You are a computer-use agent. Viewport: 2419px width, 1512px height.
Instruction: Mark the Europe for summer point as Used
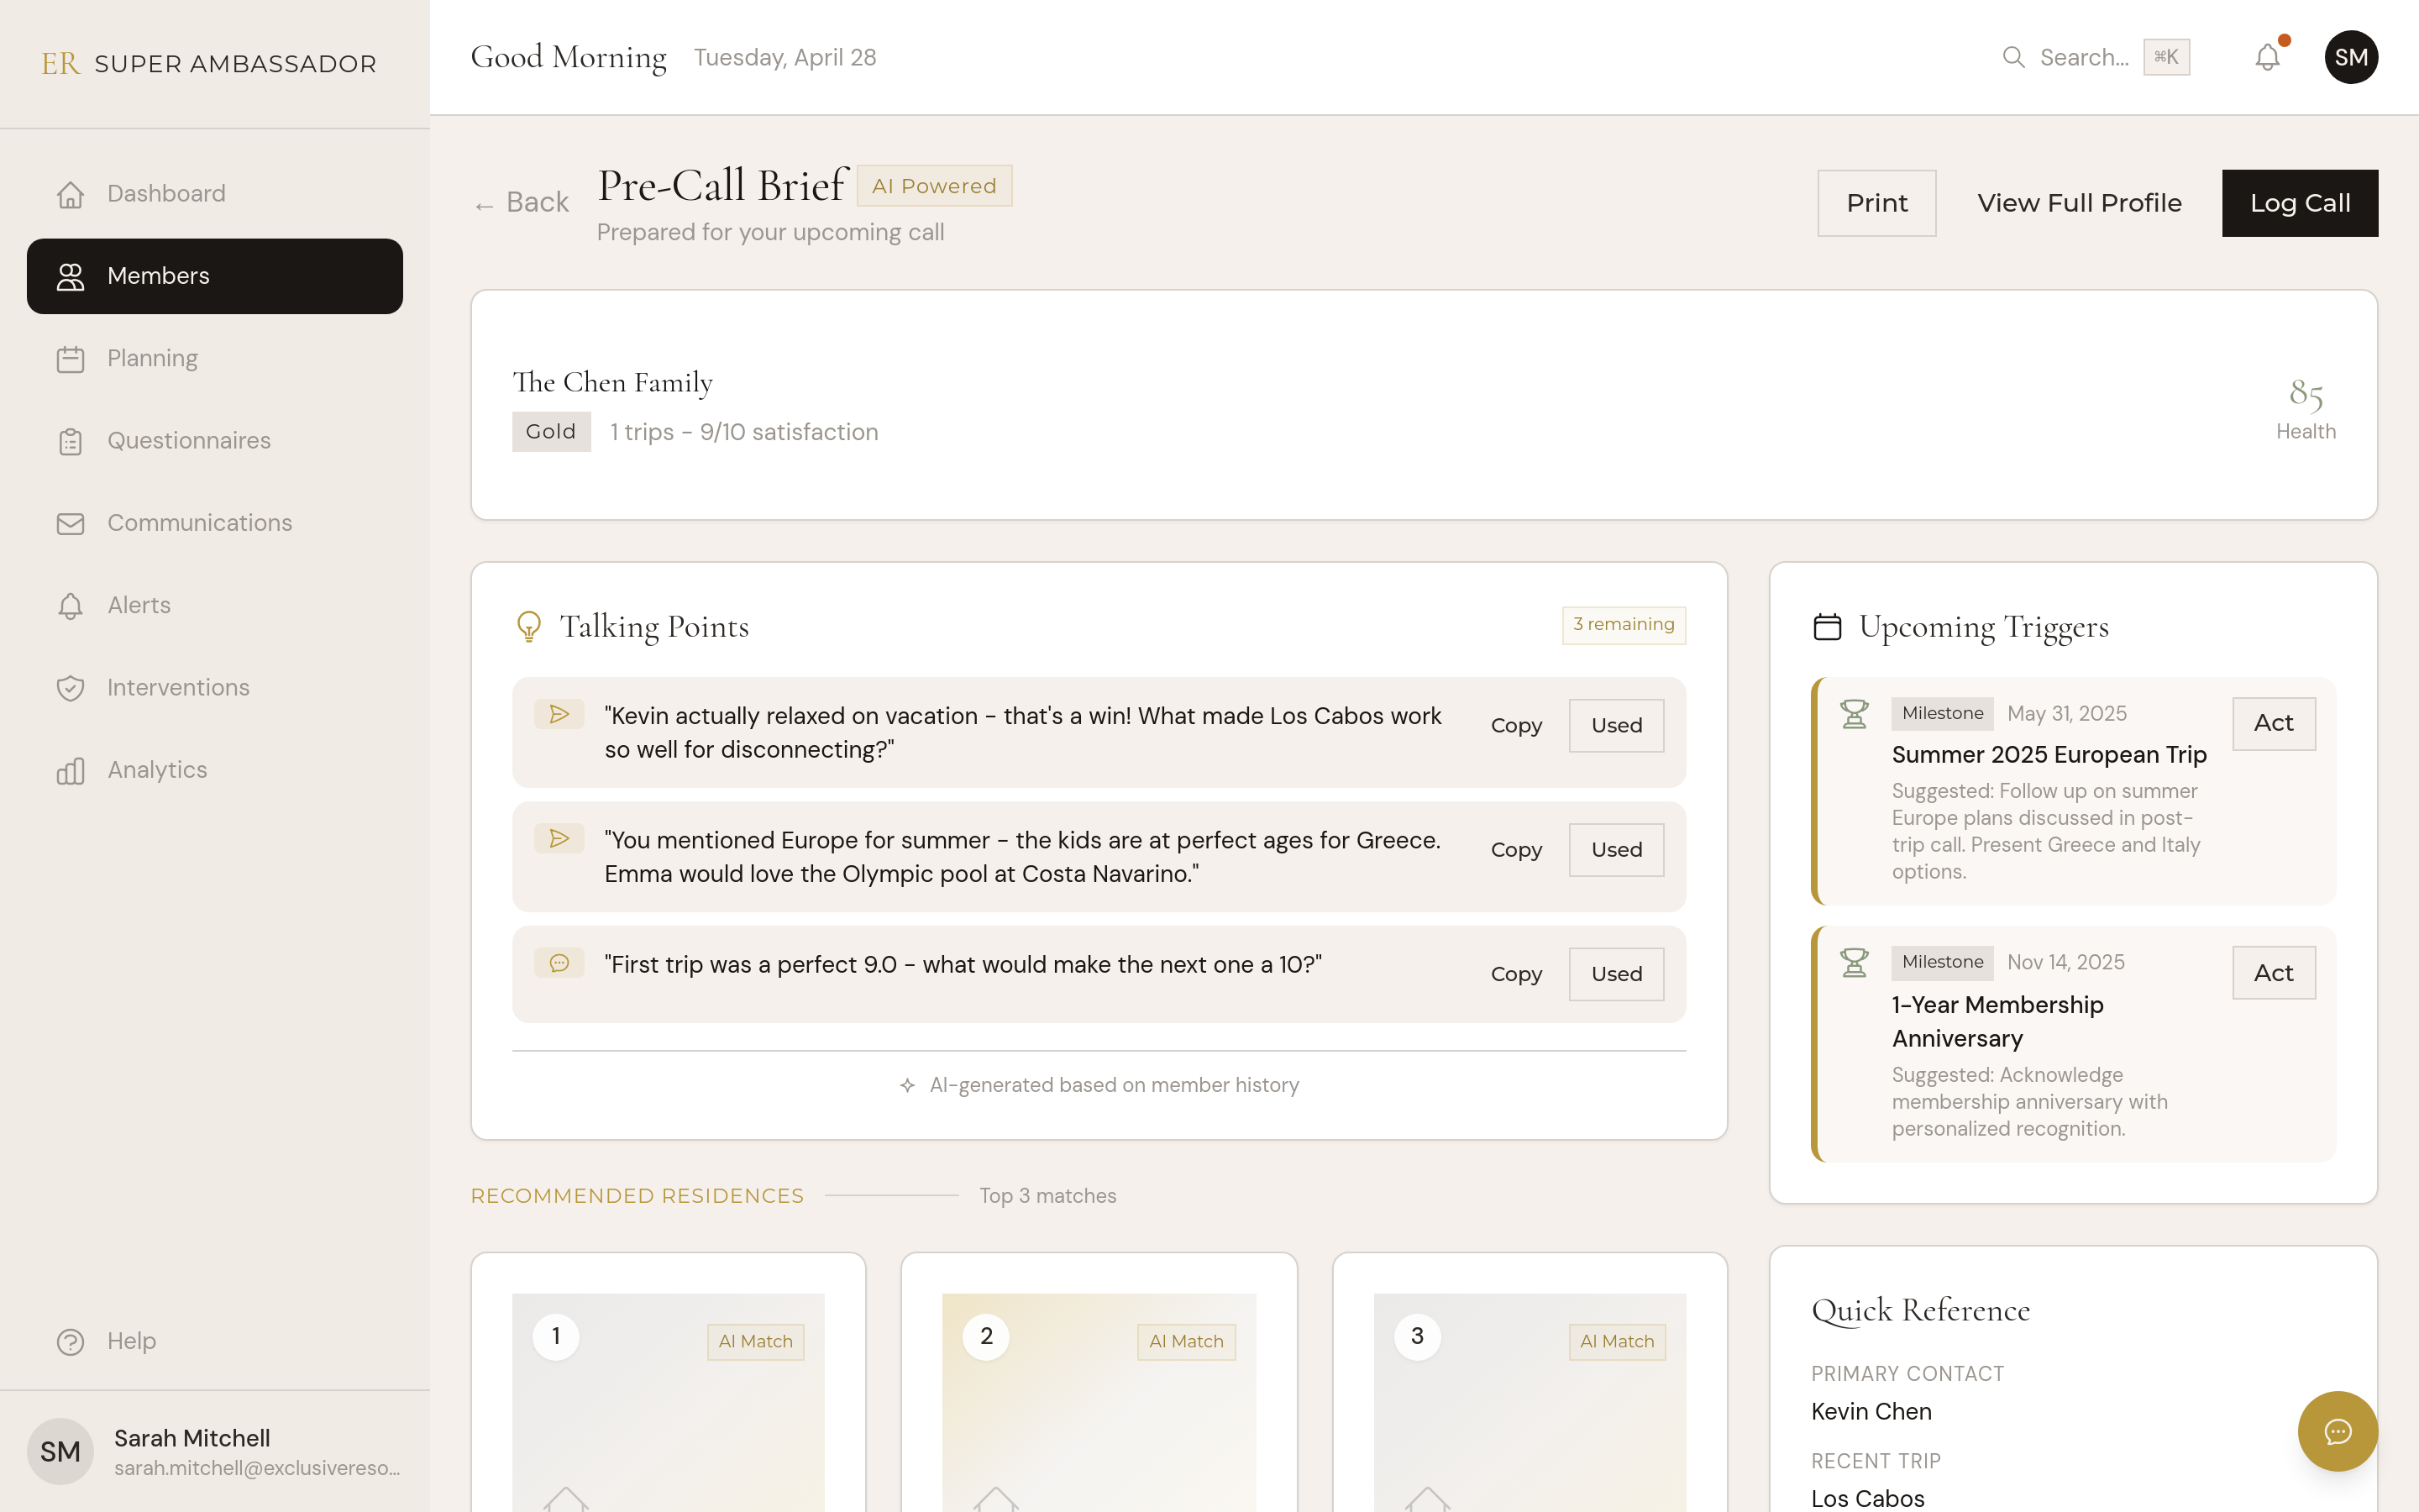(1616, 850)
